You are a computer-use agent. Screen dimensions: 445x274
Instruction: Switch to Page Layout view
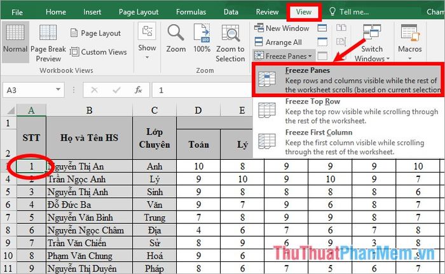95,33
